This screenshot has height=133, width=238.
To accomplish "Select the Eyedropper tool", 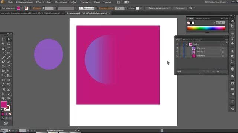I will click(x=3, y=85).
